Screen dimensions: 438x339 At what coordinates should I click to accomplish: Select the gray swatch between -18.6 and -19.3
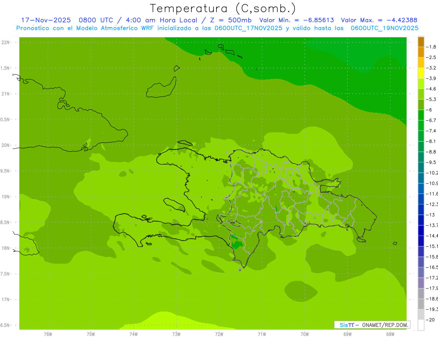coord(421,304)
